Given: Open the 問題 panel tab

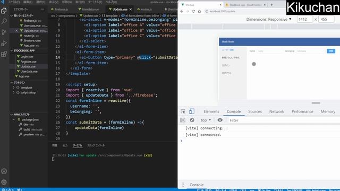Looking at the screenshot, I should (55, 145).
